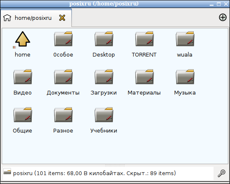Open the Учебники folder icon

tap(104, 115)
